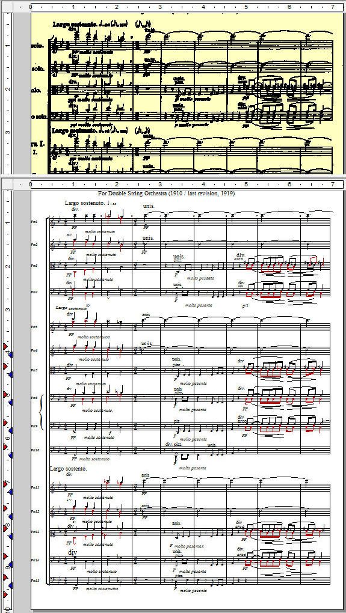Click the Pns6 staff label

coord(34,350)
